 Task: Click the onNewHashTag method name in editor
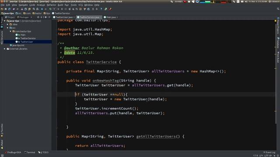pyautogui.click(x=105, y=80)
